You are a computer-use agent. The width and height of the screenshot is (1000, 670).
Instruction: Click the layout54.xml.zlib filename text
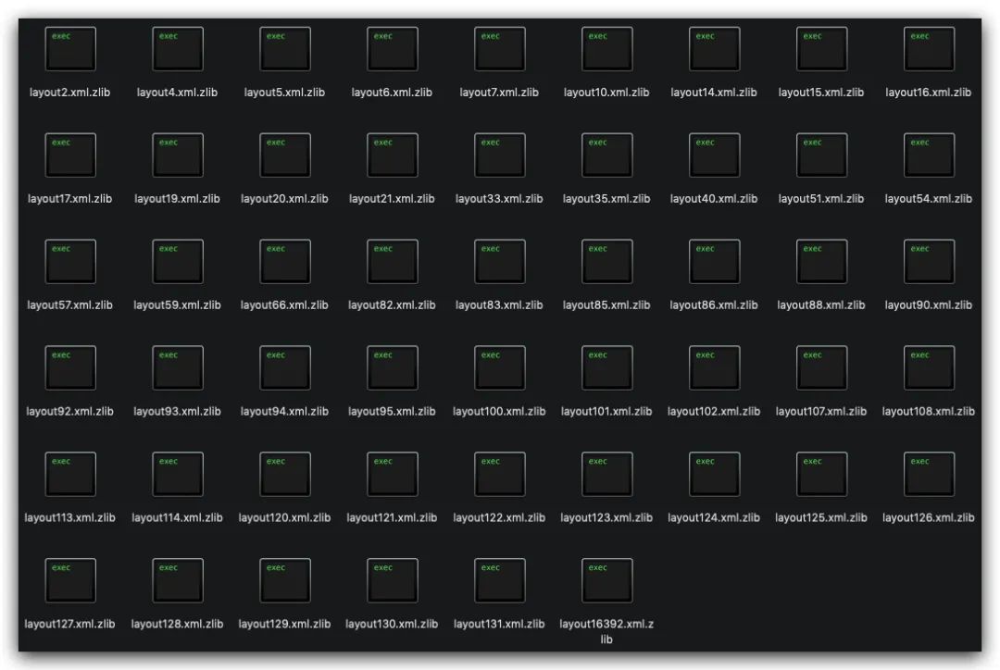[928, 199]
